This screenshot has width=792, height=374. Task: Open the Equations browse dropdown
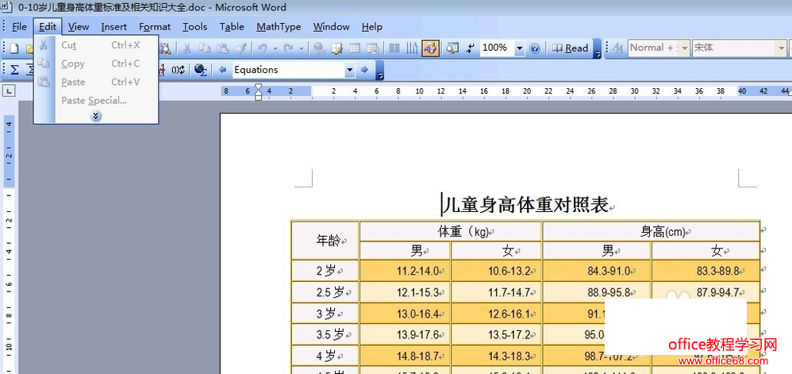[x=349, y=70]
